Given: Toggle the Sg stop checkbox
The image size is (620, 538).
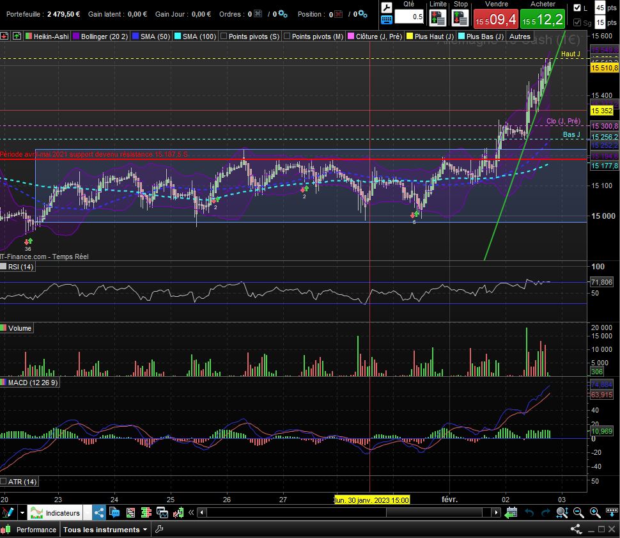Looking at the screenshot, I should tap(577, 22).
